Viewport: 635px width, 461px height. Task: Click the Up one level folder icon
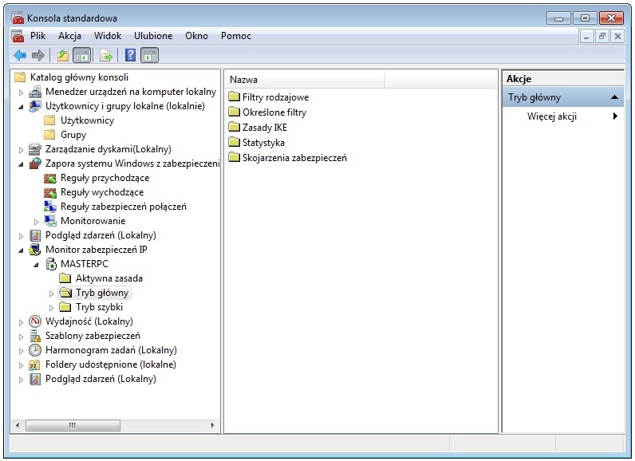coord(63,55)
